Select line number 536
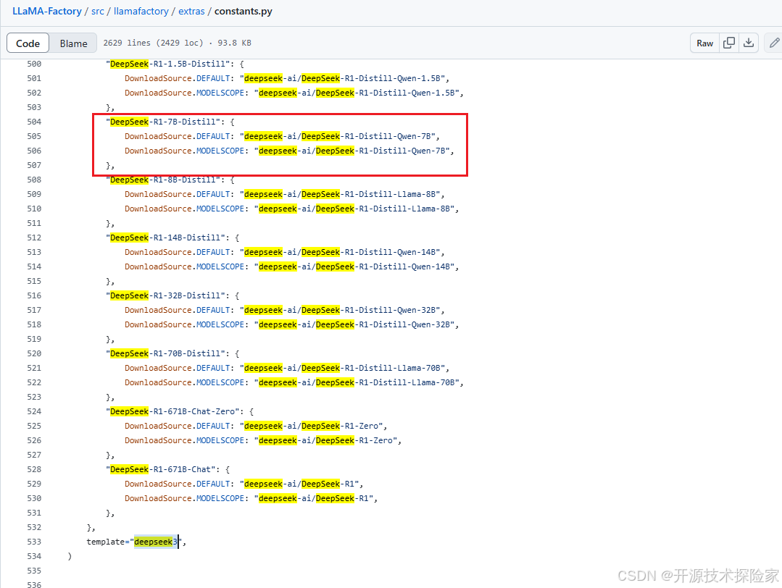The height and width of the screenshot is (588, 782). pos(34,584)
